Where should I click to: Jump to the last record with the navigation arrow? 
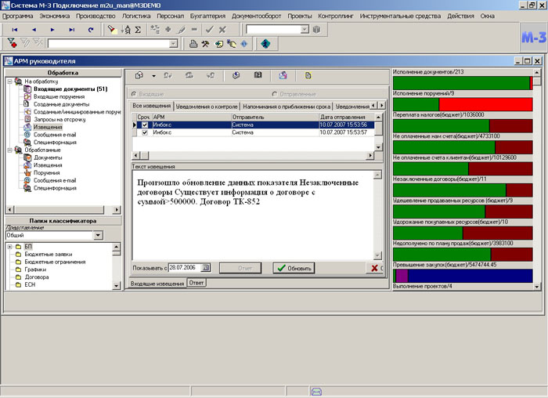(72, 30)
